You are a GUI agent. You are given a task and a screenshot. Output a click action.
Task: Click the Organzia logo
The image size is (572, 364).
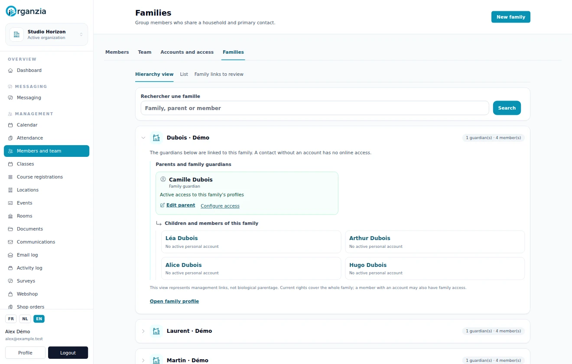click(26, 11)
